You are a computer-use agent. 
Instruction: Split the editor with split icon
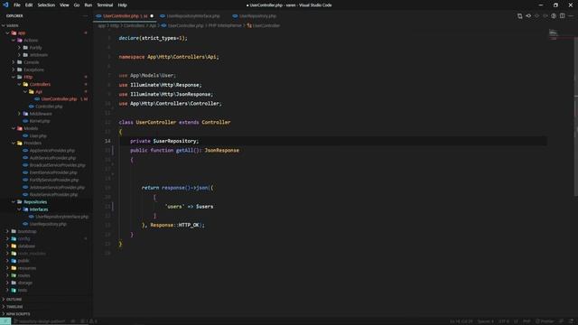pyautogui.click(x=562, y=16)
